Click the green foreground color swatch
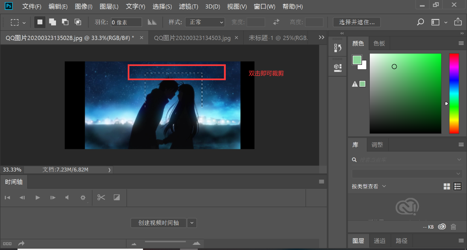The height and width of the screenshot is (250, 467). 357,60
